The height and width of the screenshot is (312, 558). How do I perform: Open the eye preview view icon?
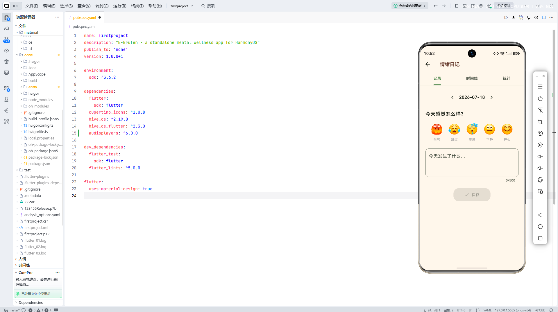click(x=6, y=51)
